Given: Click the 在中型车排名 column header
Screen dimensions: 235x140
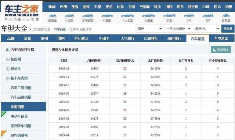Looking at the screenshot, I should click(218, 61).
